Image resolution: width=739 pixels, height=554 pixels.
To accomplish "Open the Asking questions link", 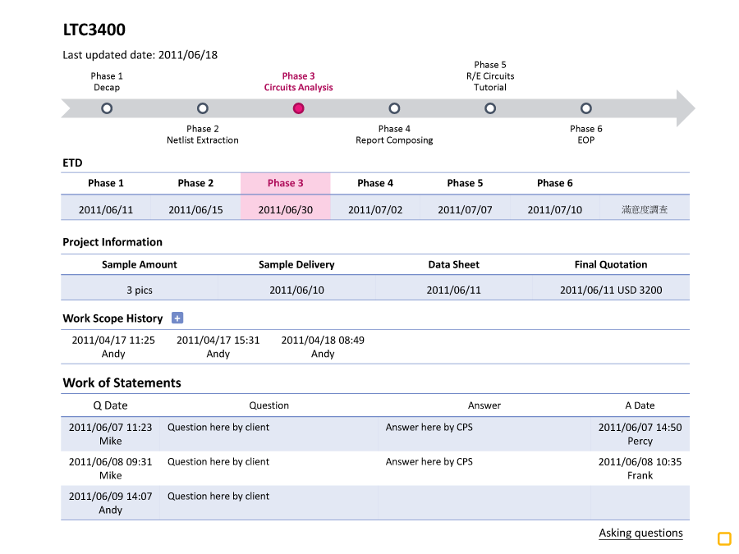I will [x=640, y=533].
